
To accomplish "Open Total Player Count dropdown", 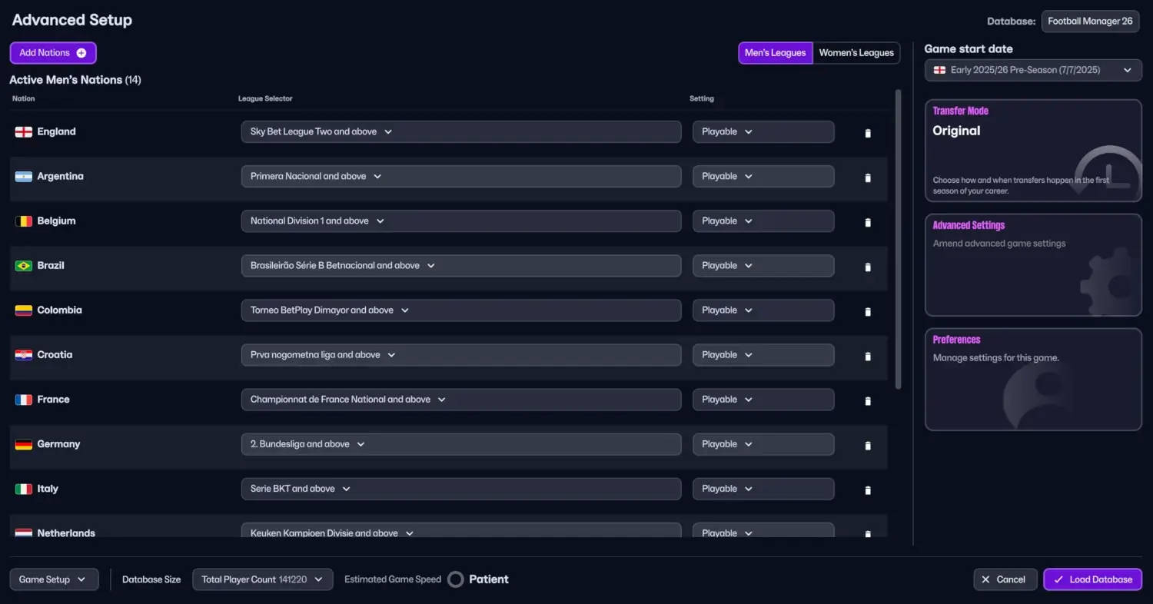I will tap(263, 579).
